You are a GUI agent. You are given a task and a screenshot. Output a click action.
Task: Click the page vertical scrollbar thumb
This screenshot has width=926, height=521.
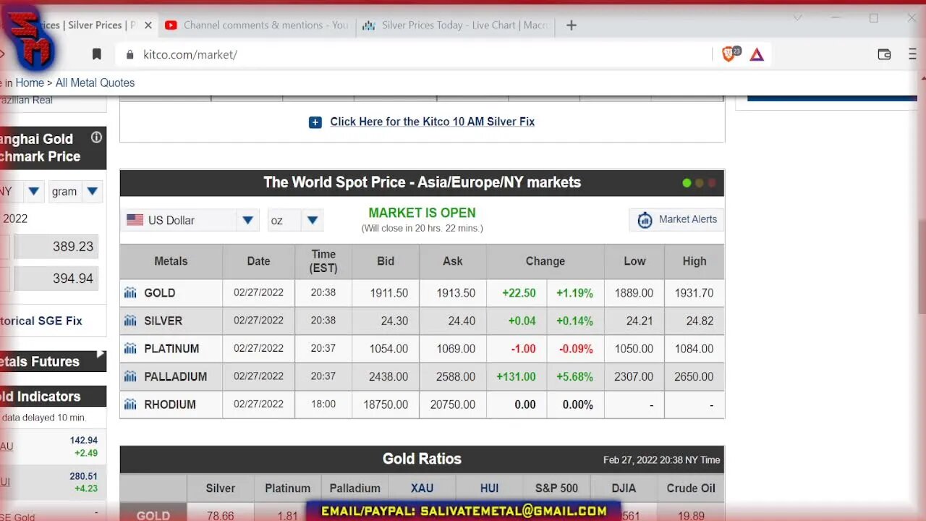[921, 268]
